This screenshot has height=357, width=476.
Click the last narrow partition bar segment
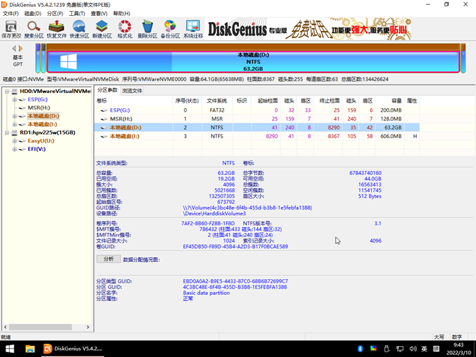point(463,59)
